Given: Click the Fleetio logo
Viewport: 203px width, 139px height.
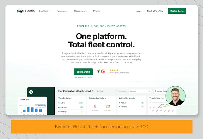Looking at the screenshot, I should point(26,11).
